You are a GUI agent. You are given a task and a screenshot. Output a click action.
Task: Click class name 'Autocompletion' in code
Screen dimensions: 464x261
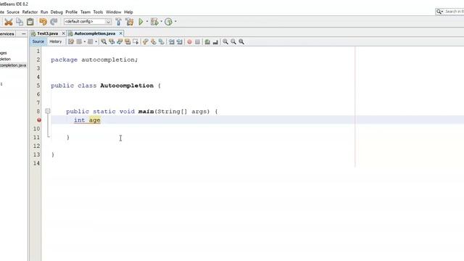(127, 86)
